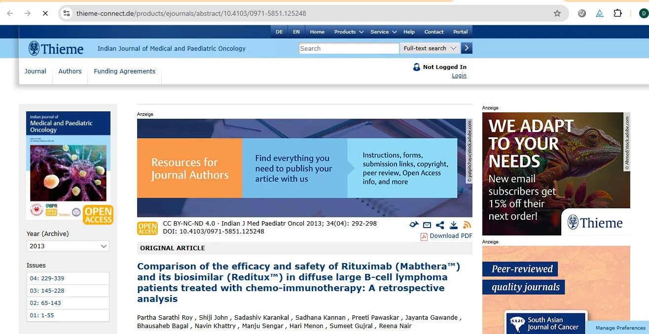Open issue 01: 1-55
The image size is (649, 334).
click(68, 315)
